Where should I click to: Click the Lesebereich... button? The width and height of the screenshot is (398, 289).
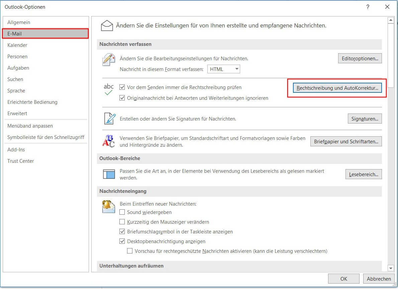pyautogui.click(x=364, y=174)
